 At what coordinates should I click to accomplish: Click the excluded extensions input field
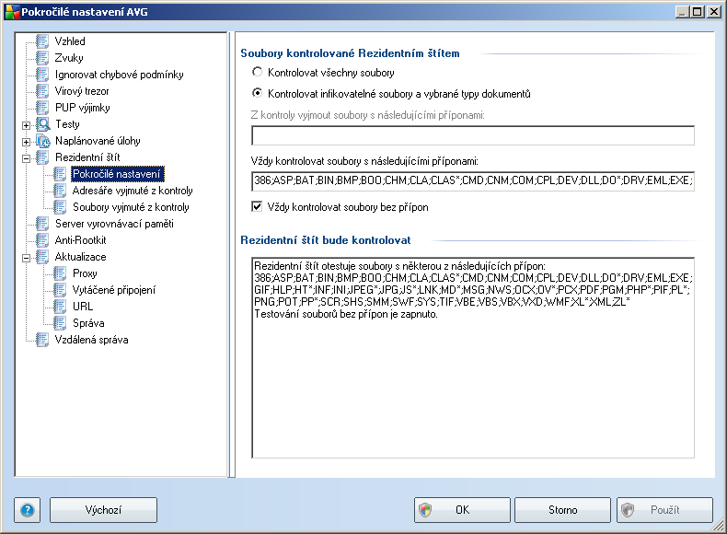[x=473, y=135]
